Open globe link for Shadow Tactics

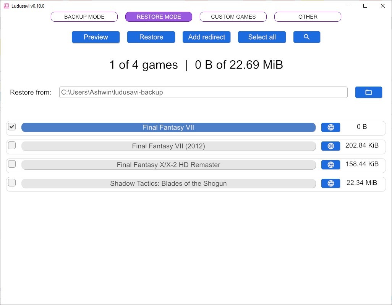coord(330,183)
